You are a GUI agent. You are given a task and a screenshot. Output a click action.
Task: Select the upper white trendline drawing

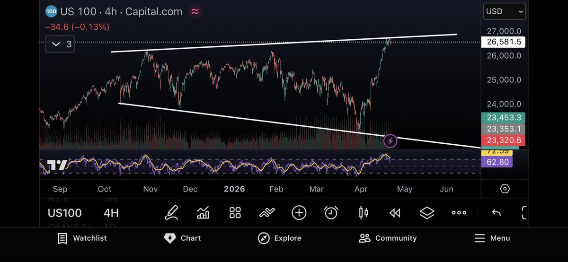coord(284,43)
